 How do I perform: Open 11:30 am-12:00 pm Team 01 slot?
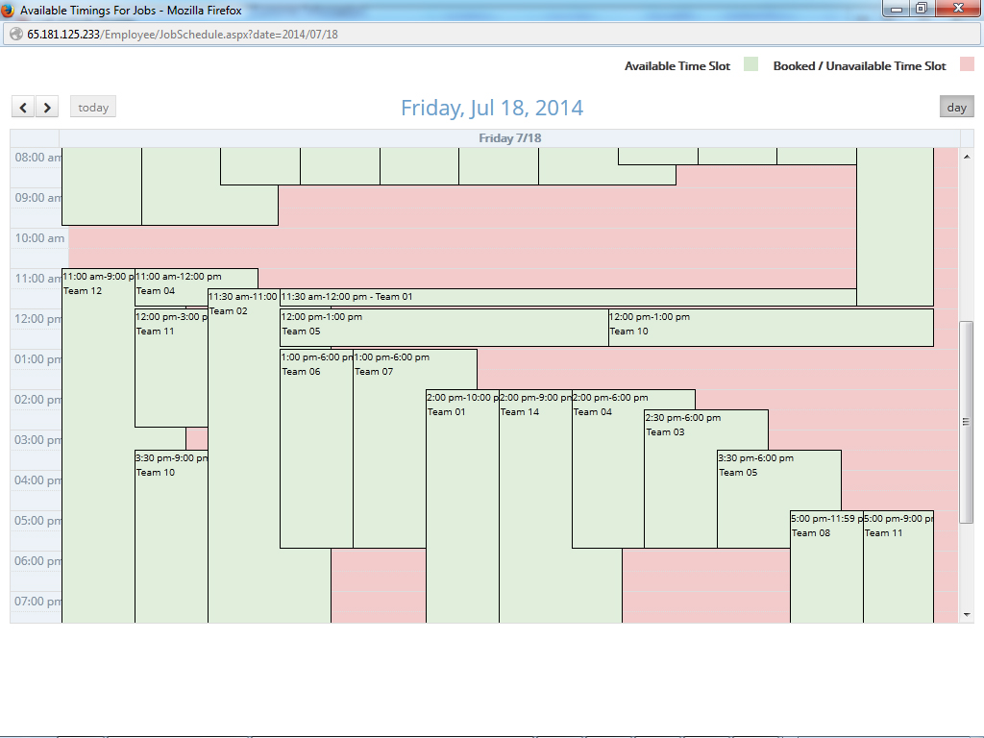click(568, 298)
